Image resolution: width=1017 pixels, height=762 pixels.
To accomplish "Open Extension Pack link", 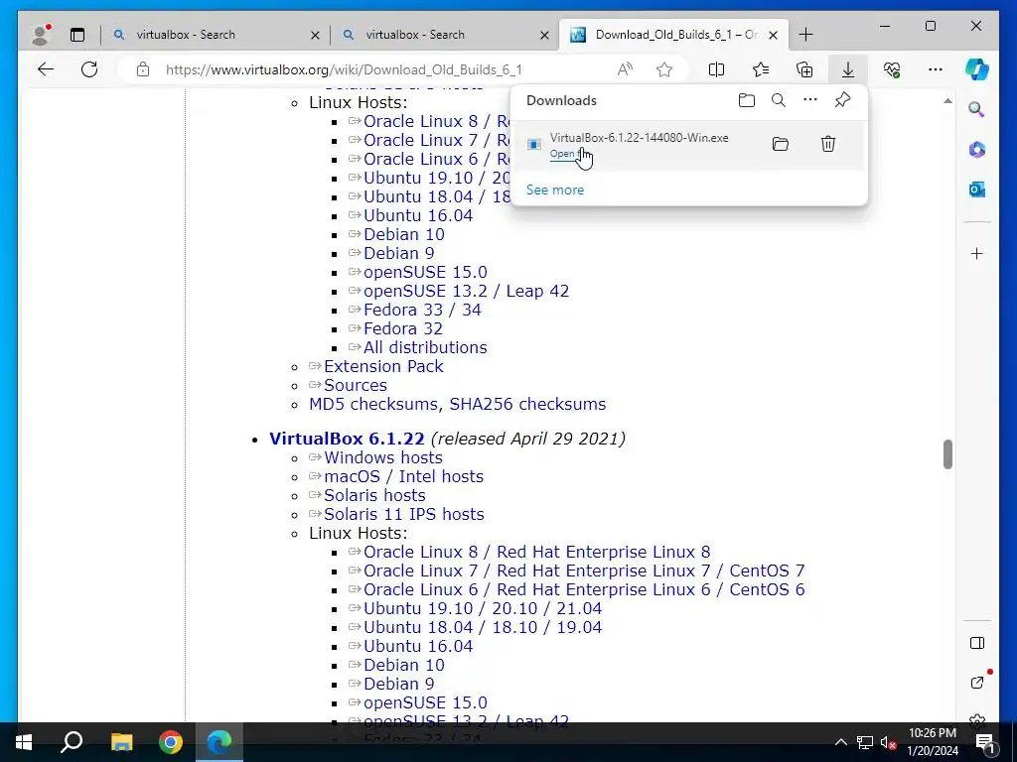I will coord(383,366).
